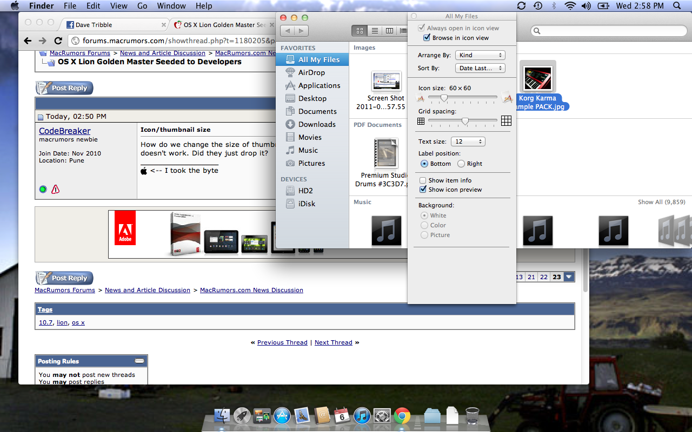Click the upper Post Reply button

64,88
